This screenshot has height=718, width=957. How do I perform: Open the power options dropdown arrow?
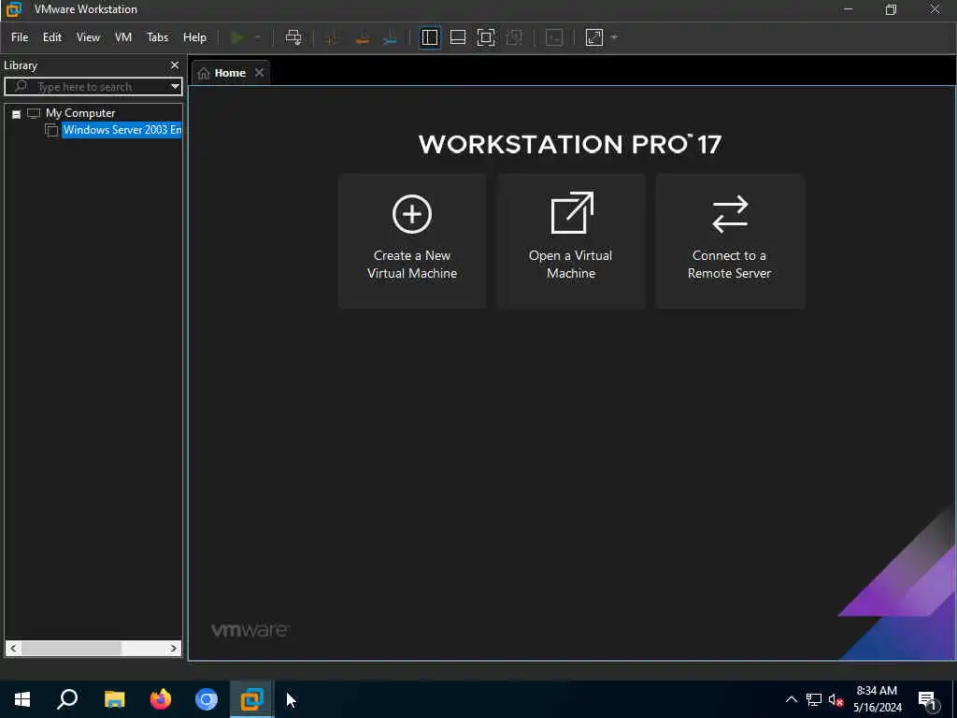click(x=258, y=37)
